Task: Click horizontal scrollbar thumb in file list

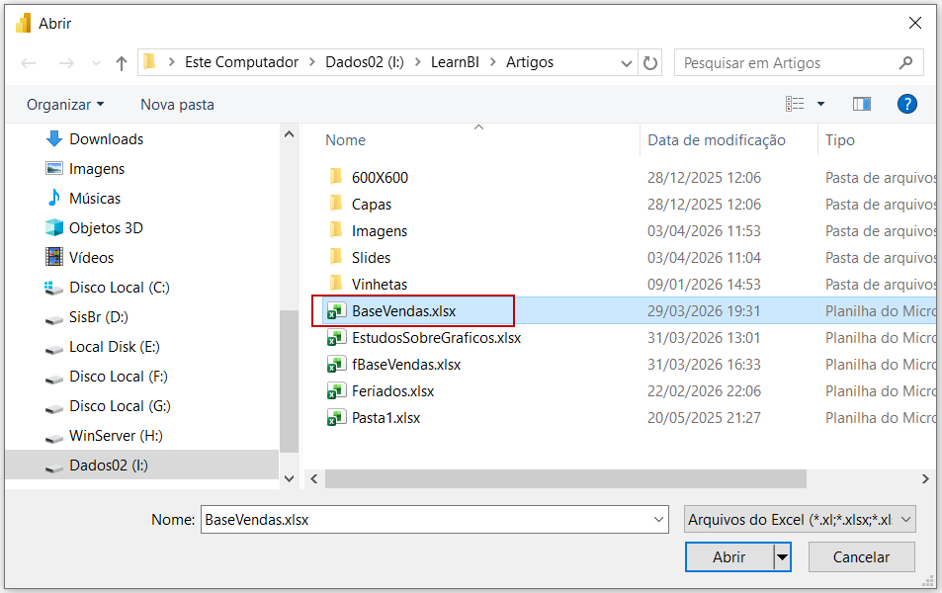Action: [565, 478]
